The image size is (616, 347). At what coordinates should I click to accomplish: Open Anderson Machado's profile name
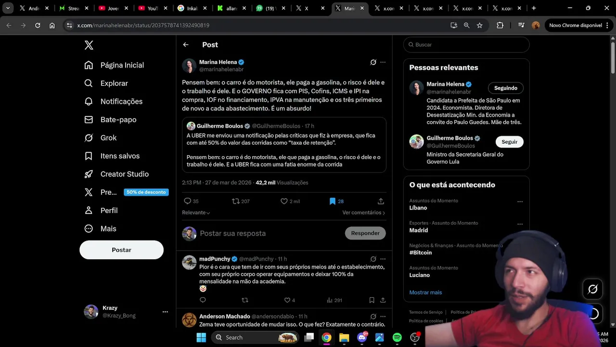(x=225, y=316)
